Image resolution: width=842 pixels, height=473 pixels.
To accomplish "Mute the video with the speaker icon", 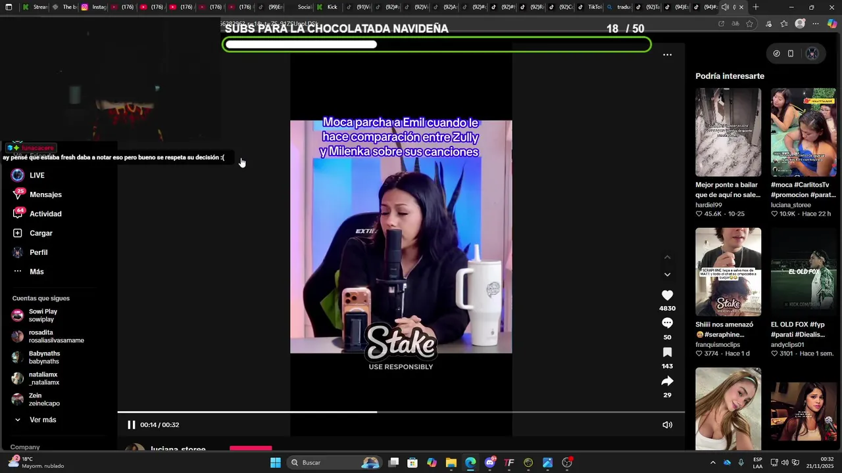I will click(667, 425).
